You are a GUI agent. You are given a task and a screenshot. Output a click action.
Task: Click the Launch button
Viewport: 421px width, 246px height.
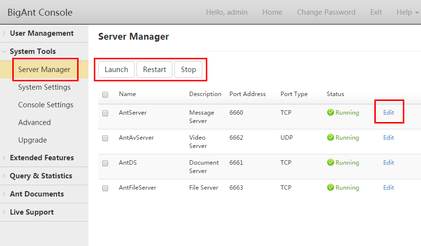[x=116, y=70]
